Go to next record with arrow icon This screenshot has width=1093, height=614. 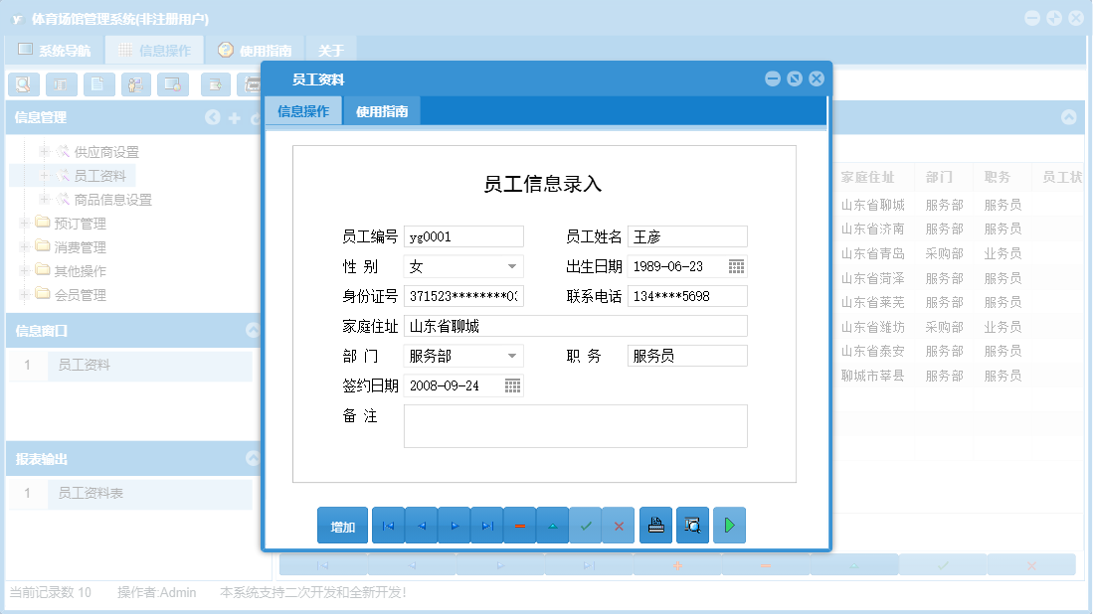[x=454, y=525]
